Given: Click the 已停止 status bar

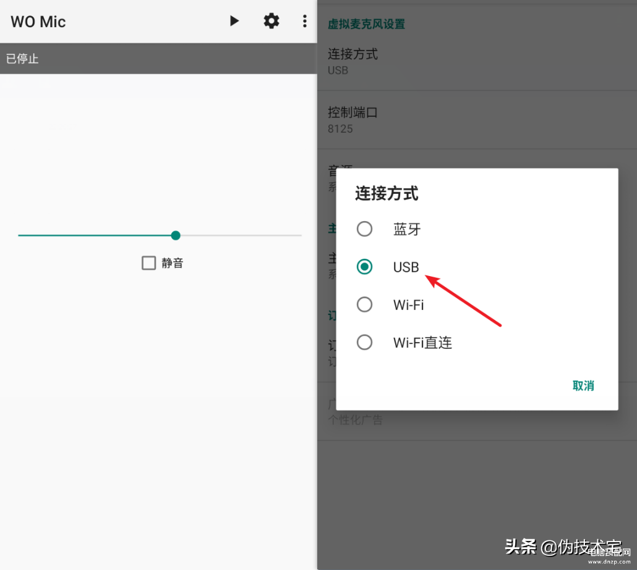Looking at the screenshot, I should (158, 59).
